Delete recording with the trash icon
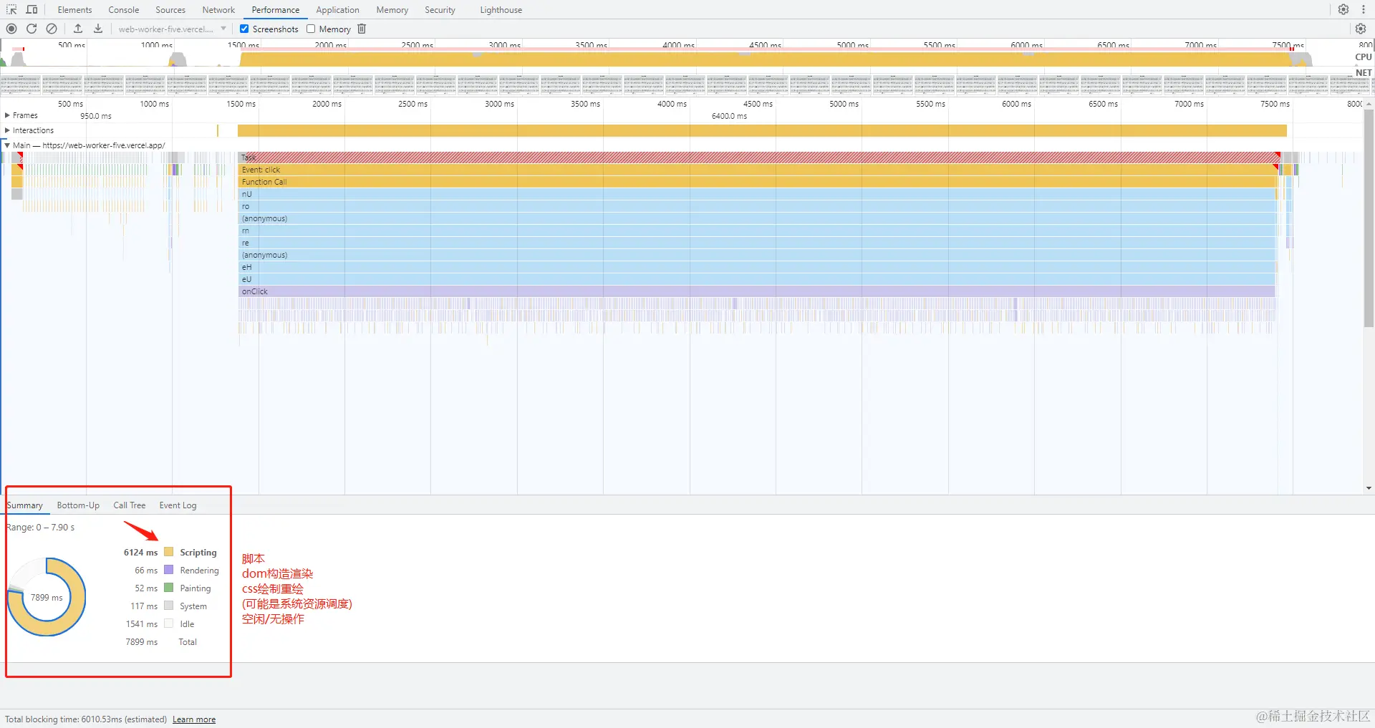The image size is (1375, 728). click(x=361, y=29)
